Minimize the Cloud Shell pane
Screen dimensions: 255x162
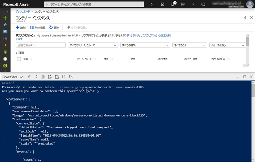click(238, 77)
